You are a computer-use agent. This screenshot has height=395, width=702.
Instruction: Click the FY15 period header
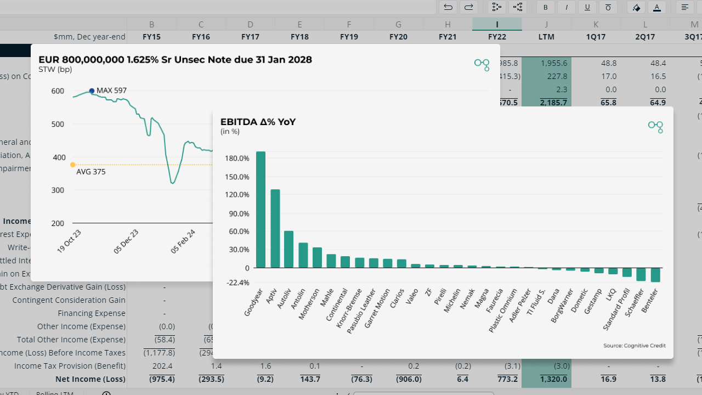(x=151, y=37)
